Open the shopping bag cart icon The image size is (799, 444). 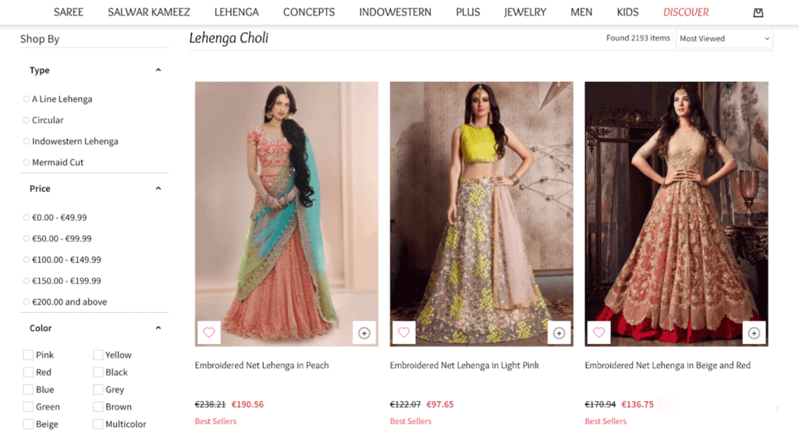[x=758, y=12]
